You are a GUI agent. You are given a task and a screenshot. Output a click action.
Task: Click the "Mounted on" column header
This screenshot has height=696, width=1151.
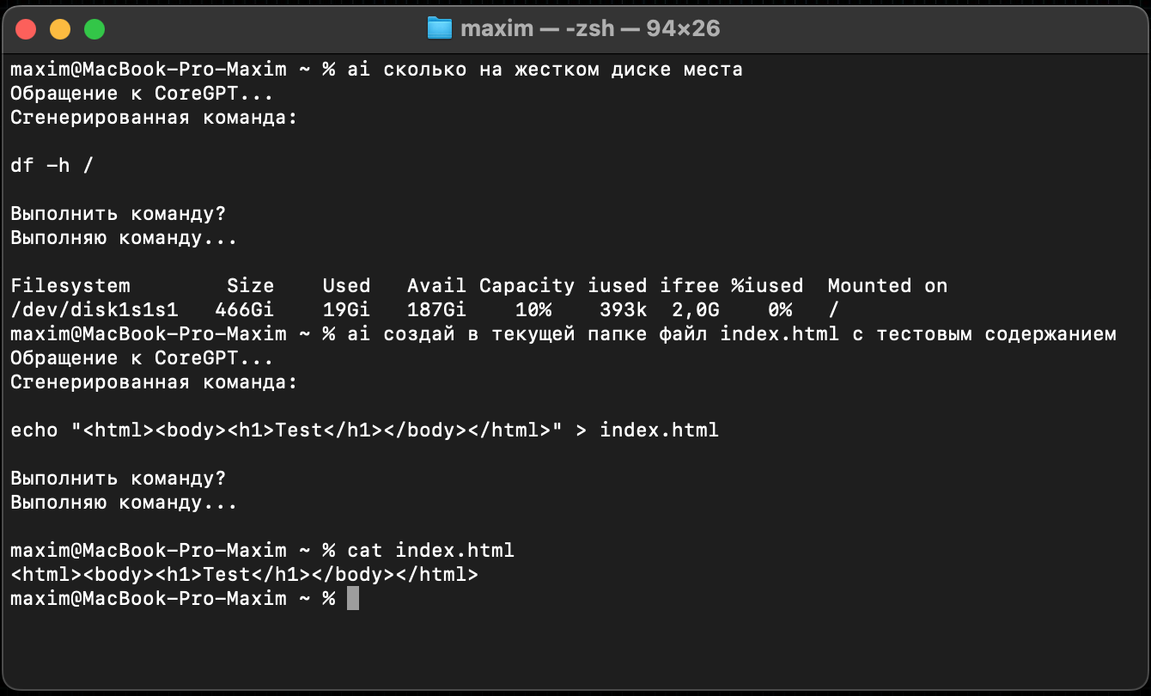887,285
